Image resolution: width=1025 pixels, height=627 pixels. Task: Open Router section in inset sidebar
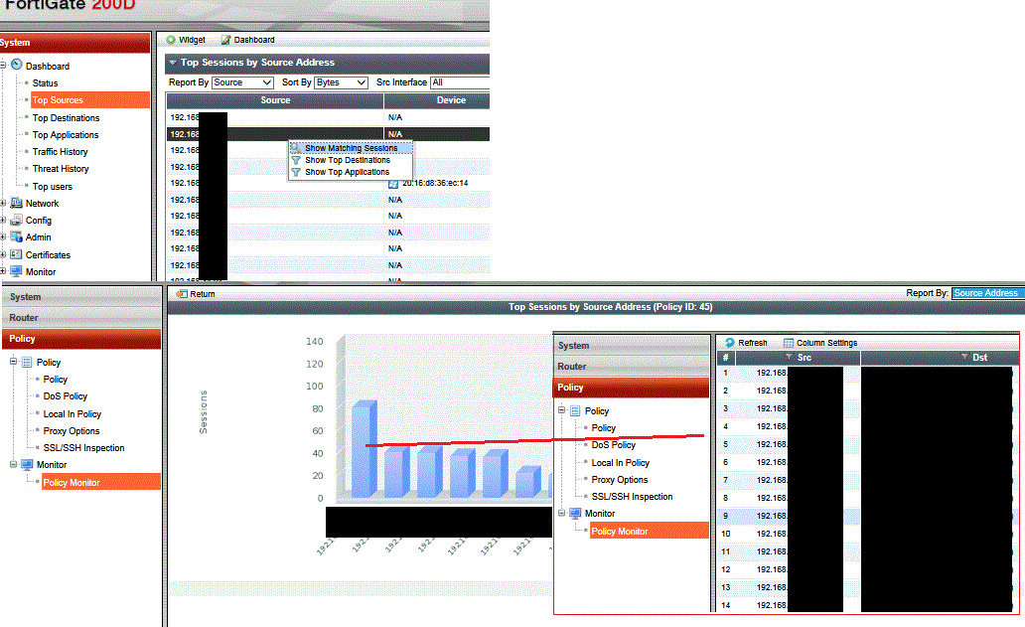[632, 366]
